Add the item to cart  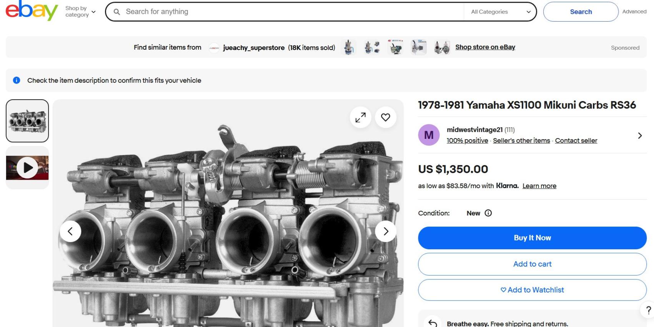pyautogui.click(x=532, y=264)
